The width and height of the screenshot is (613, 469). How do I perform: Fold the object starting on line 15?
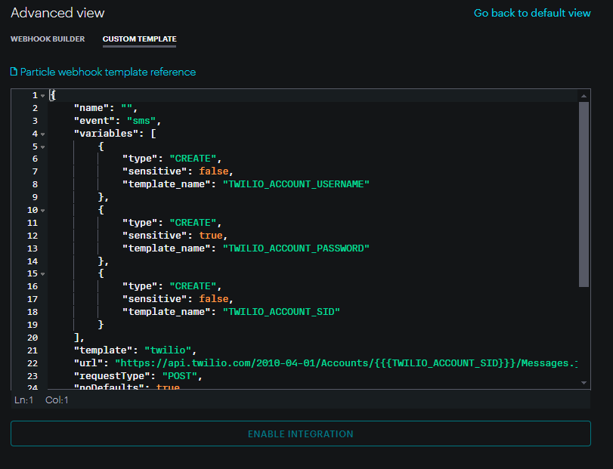42,274
